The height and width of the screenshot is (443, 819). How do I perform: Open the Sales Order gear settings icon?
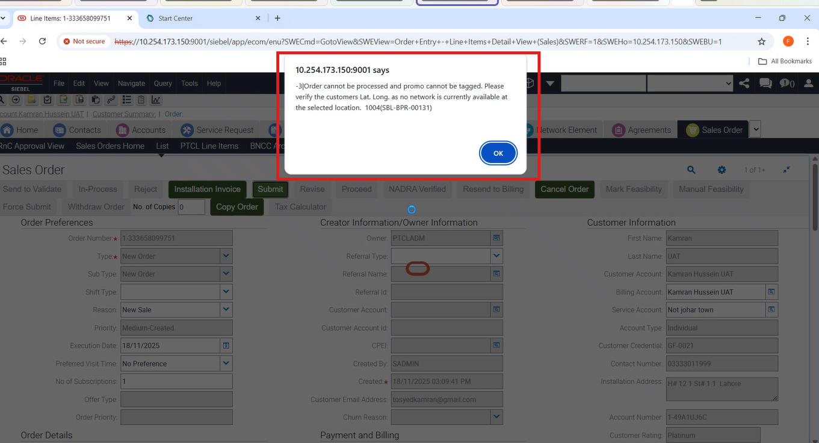(x=722, y=170)
